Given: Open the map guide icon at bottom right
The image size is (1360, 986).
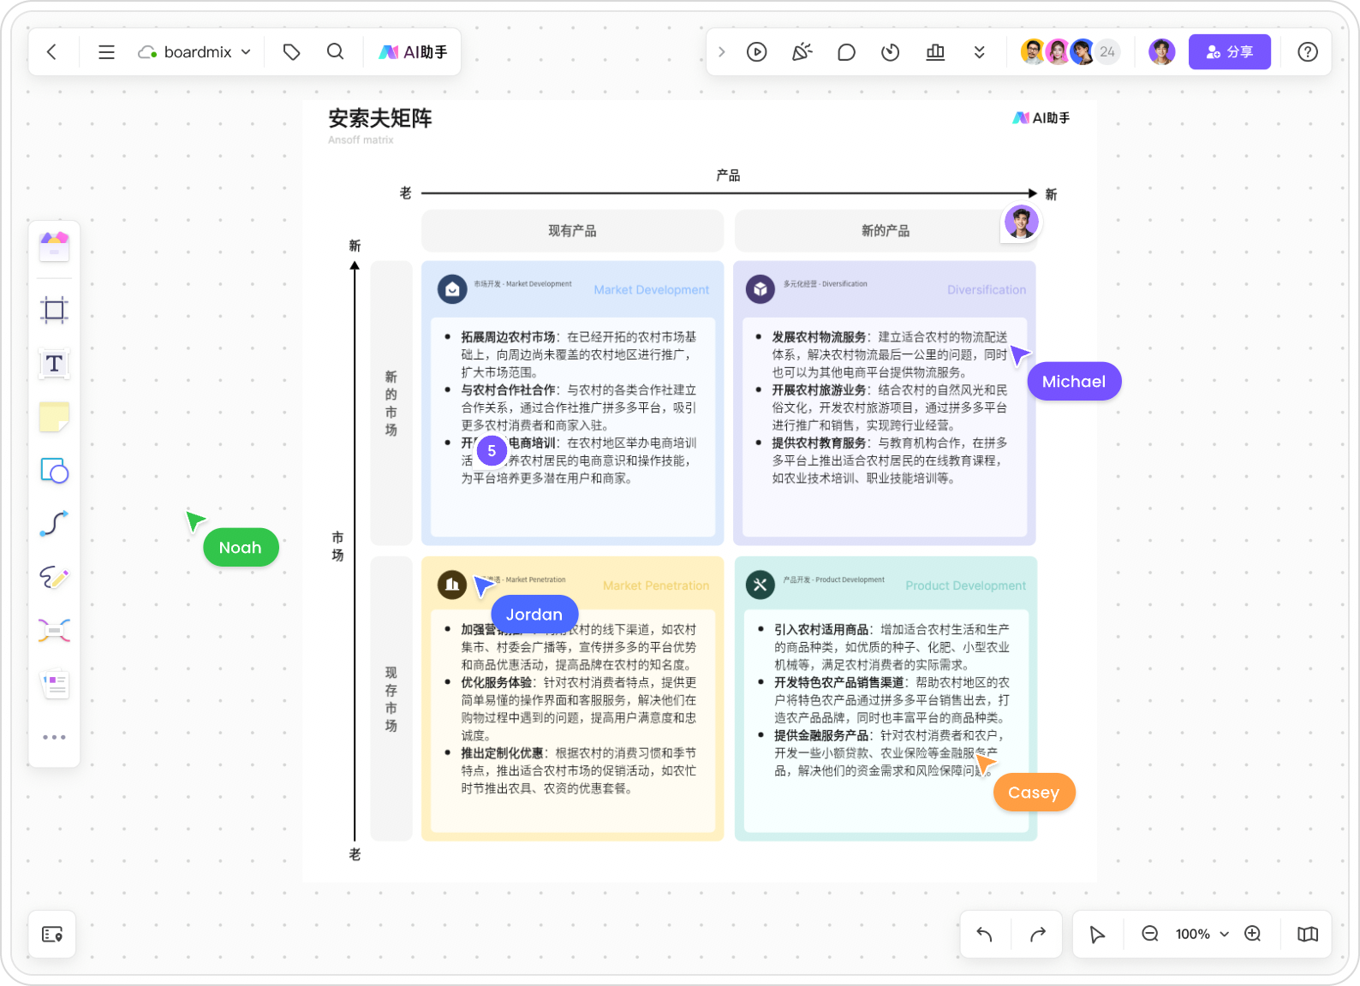Looking at the screenshot, I should point(1307,935).
